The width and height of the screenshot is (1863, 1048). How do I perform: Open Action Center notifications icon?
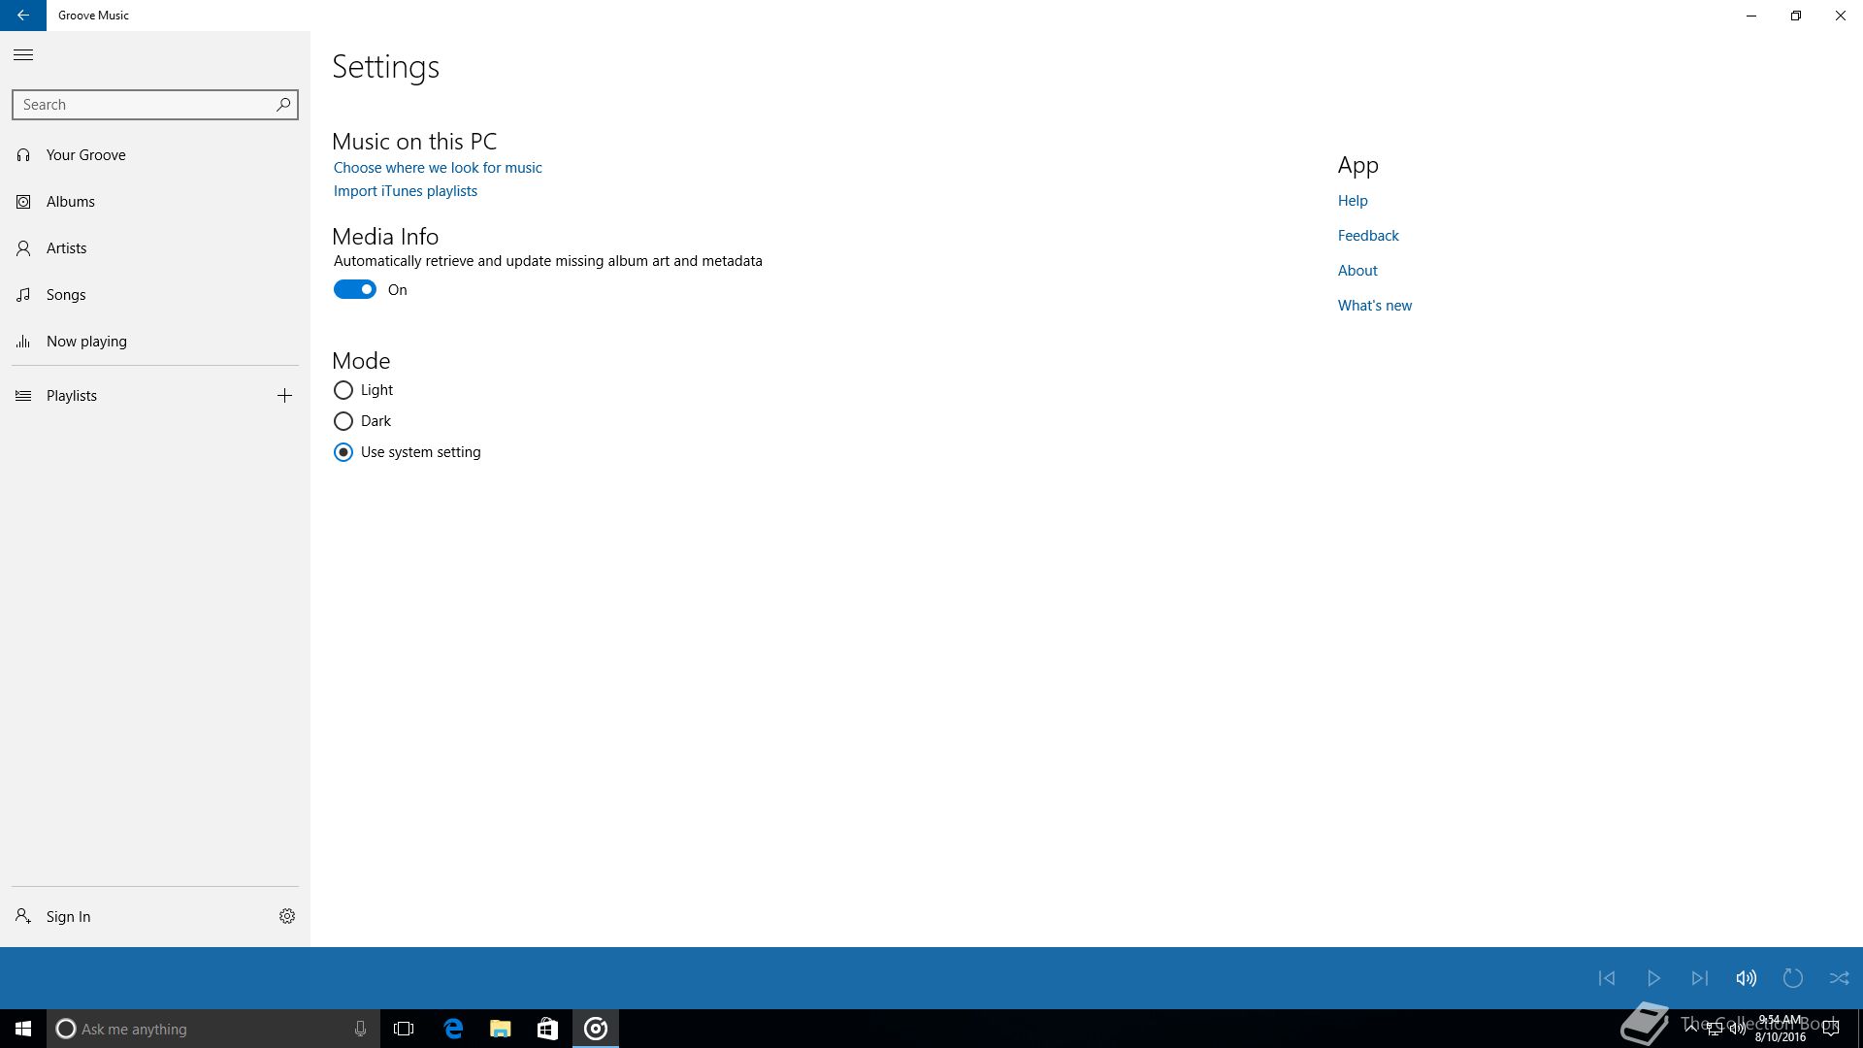click(1831, 1029)
